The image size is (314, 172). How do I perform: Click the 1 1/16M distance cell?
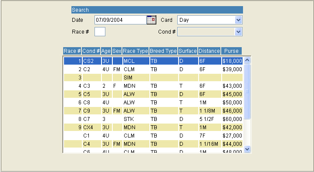pos(210,144)
